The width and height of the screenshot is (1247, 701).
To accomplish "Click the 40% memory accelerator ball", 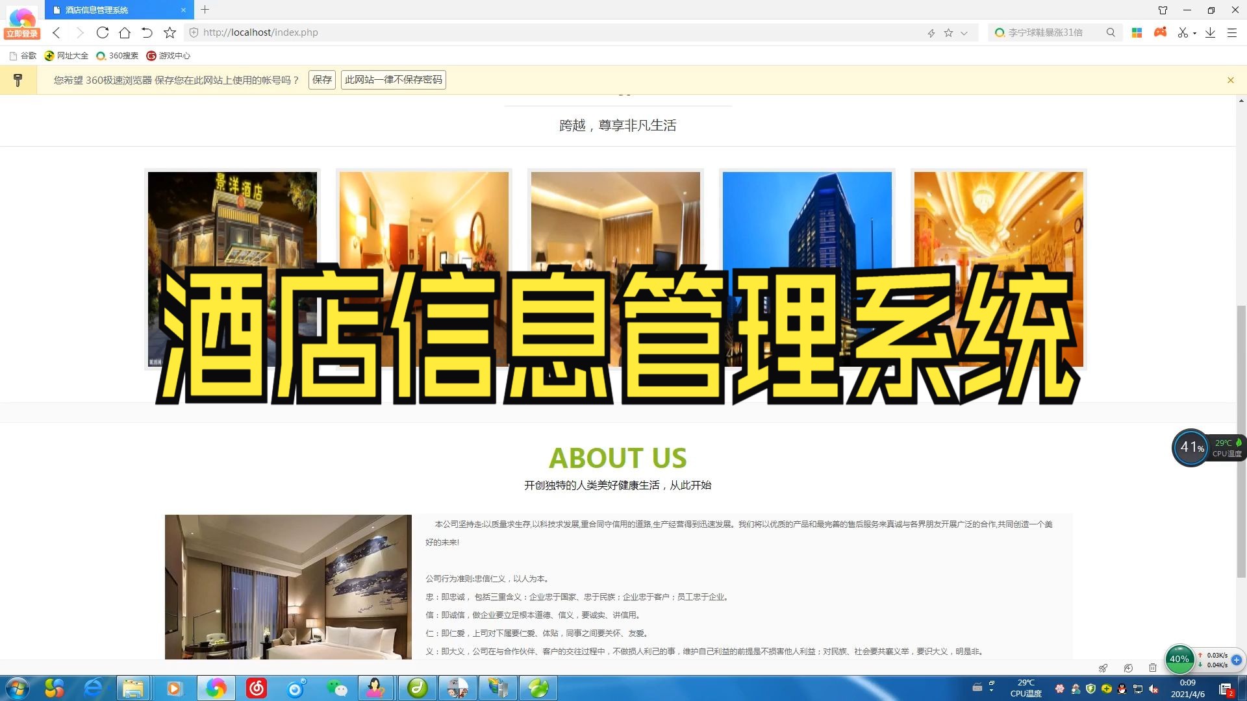I will tap(1179, 659).
